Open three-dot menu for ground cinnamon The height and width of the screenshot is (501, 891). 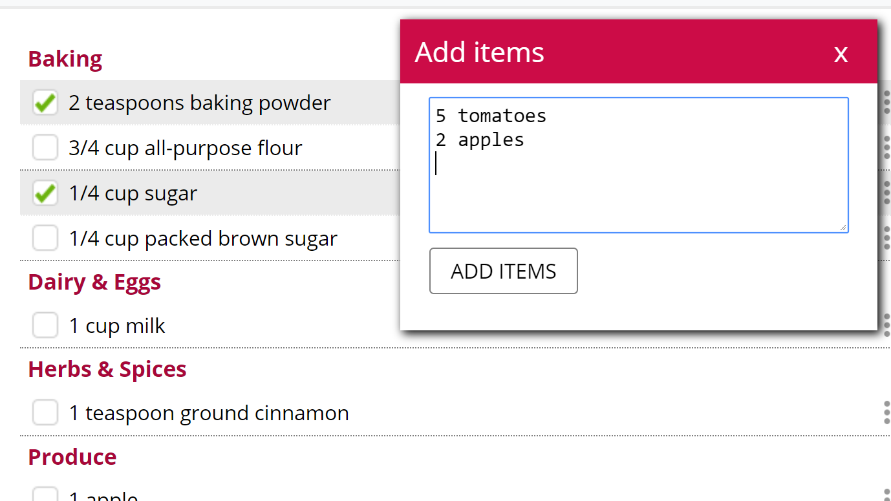point(886,412)
